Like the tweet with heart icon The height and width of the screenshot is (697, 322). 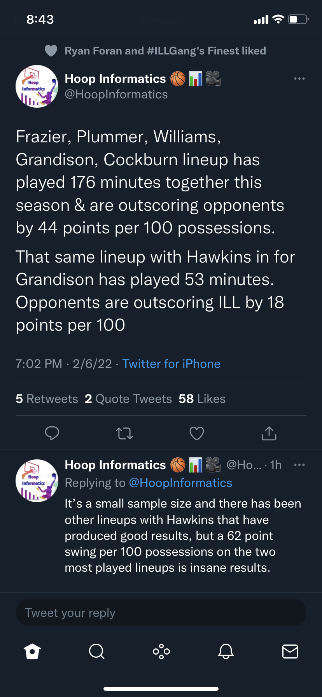197,433
